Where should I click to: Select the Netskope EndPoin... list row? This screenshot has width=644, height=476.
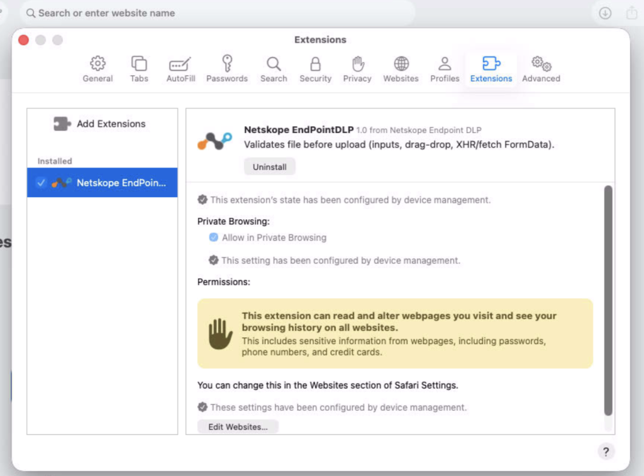point(103,183)
